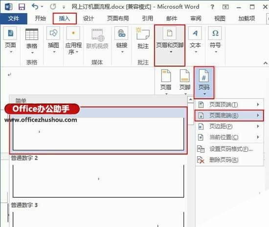This screenshot has width=269, height=227.
Task: Go to the 引用 (References) tab
Action: coord(148,19)
